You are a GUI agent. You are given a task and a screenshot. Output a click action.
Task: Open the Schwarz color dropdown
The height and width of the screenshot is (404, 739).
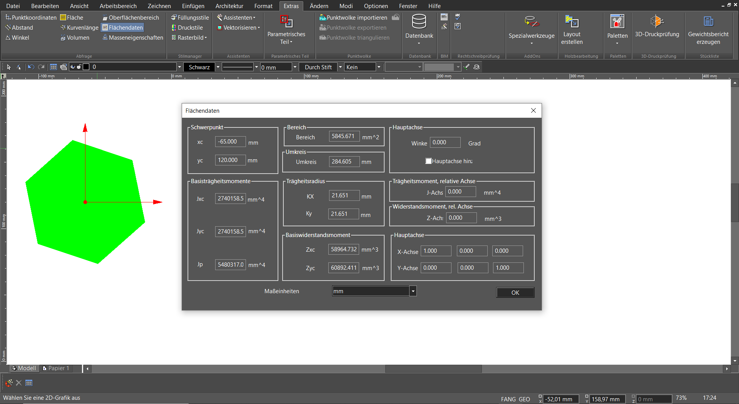tap(218, 67)
